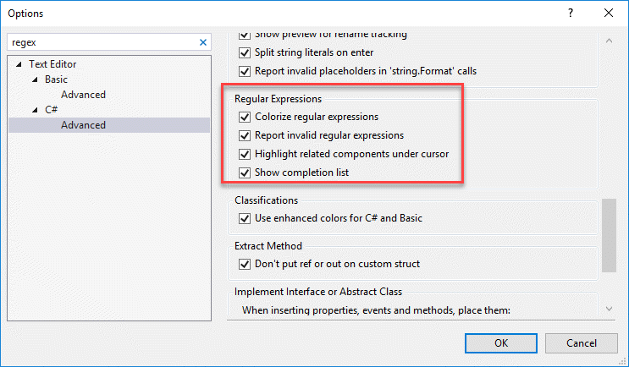The height and width of the screenshot is (367, 629).
Task: Toggle Use enhanced colors for C# and Basic
Action: click(246, 218)
